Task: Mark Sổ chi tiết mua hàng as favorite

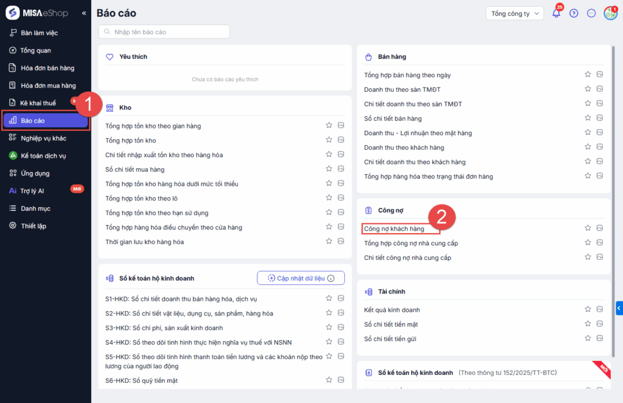Action: point(329,169)
